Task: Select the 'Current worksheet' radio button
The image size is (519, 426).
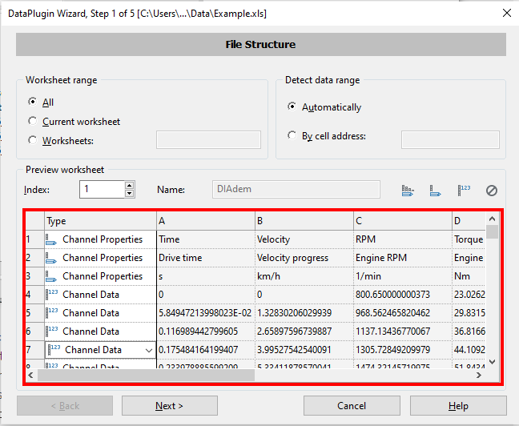Action: point(32,122)
